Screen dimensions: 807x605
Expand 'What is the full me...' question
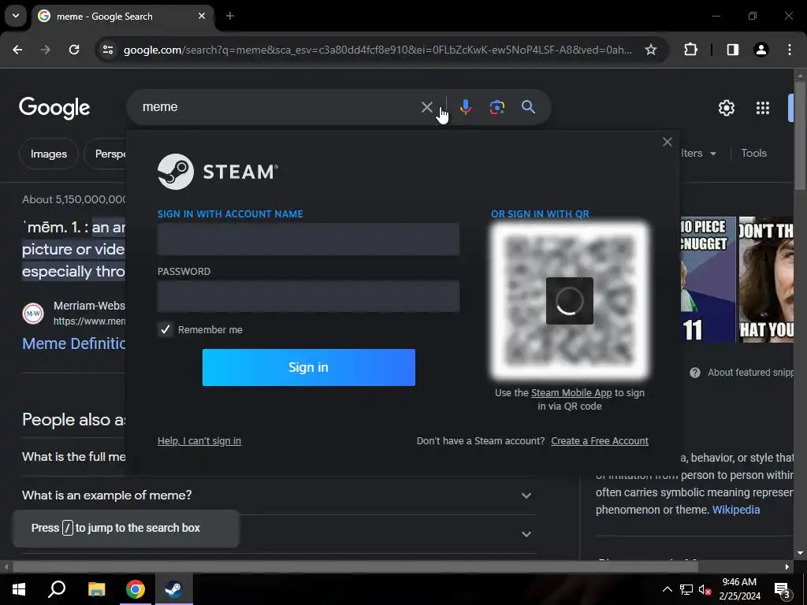(73, 456)
